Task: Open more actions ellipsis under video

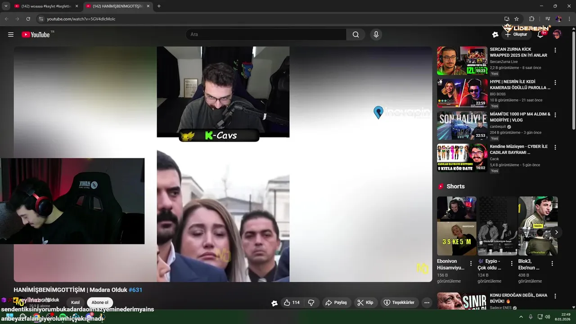Action: coord(427,303)
